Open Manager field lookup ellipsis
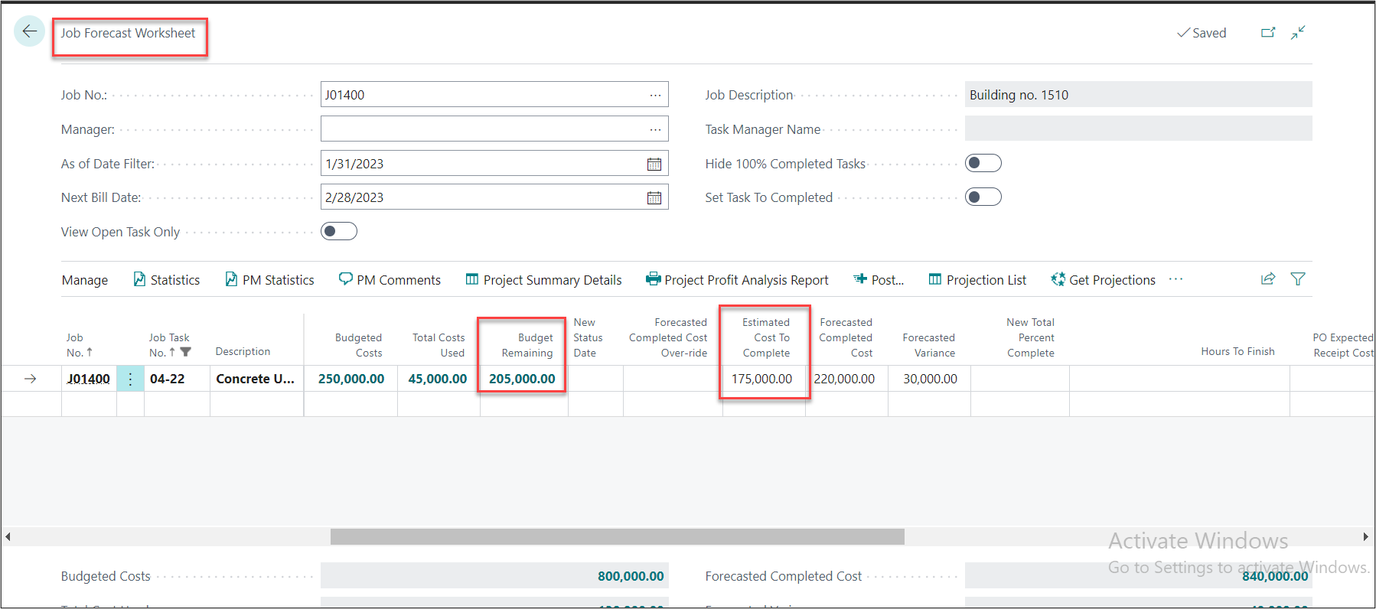The image size is (1376, 609). click(x=655, y=129)
